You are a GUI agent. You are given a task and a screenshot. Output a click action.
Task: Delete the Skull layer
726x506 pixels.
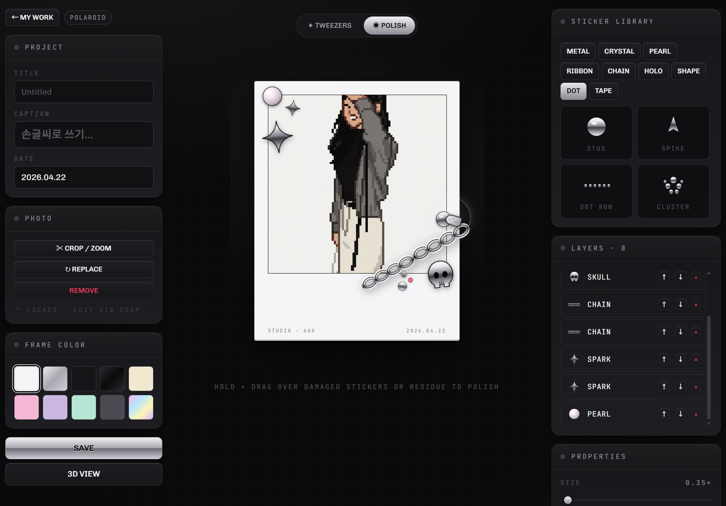click(x=696, y=278)
